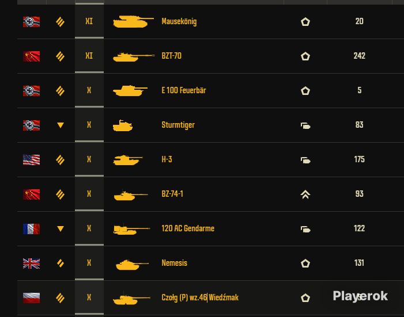Image resolution: width=404 pixels, height=317 pixels.
Task: Click the heavy tank pentagon icon for Nemesis
Action: pyautogui.click(x=305, y=263)
